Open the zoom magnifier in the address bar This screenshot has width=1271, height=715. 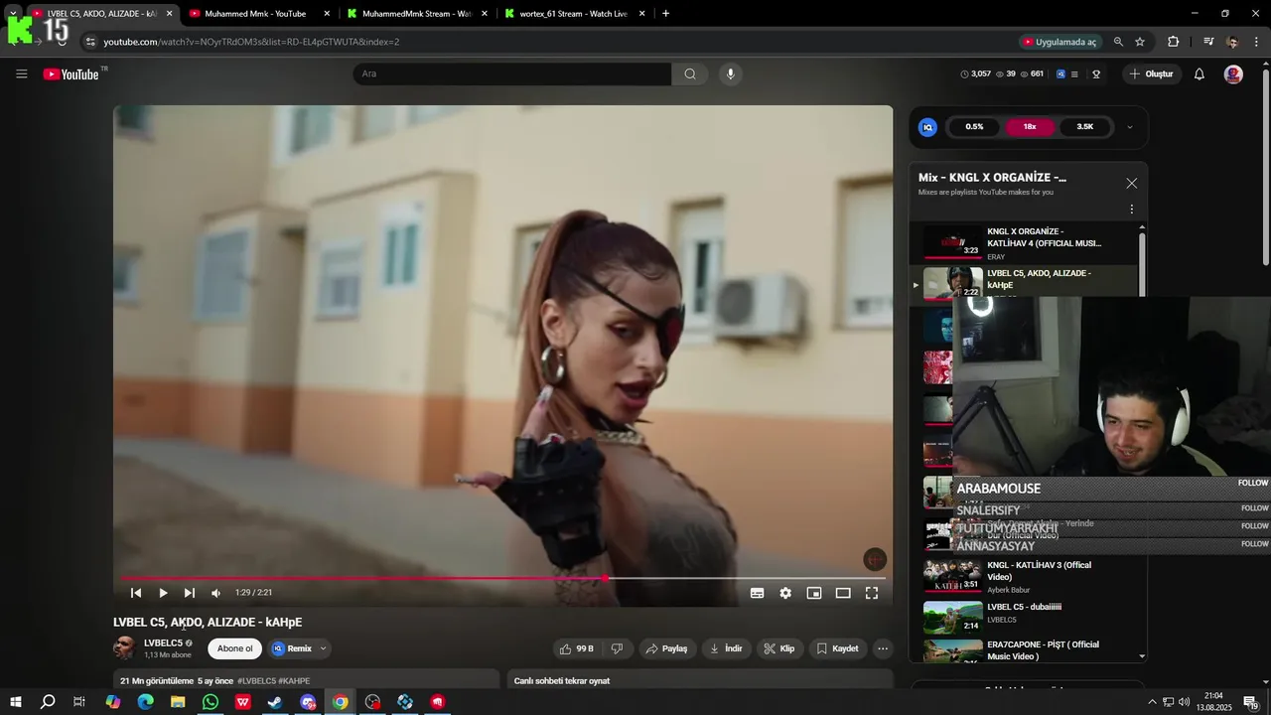pos(1118,42)
